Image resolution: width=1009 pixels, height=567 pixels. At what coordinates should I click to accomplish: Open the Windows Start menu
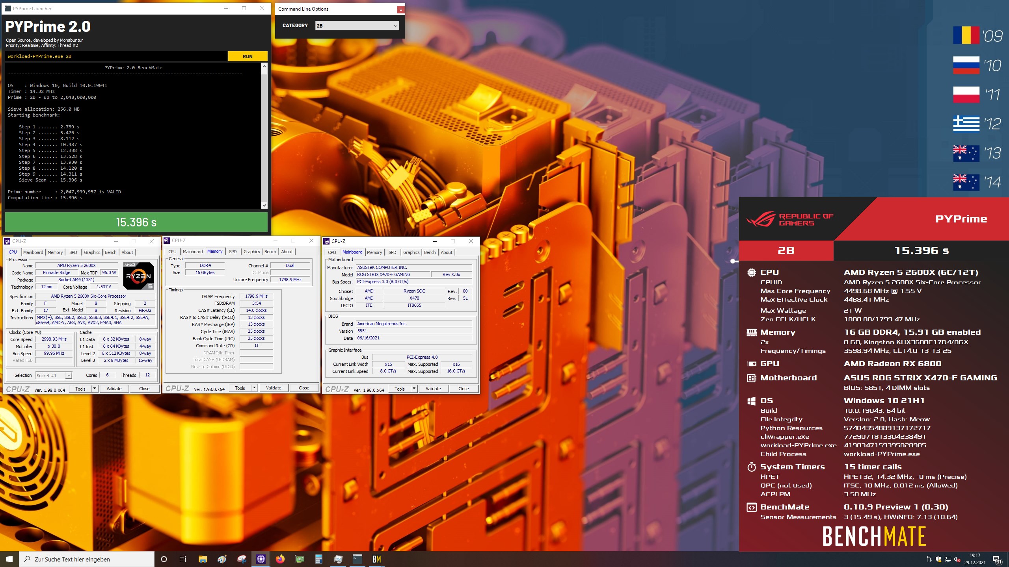[x=9, y=559]
